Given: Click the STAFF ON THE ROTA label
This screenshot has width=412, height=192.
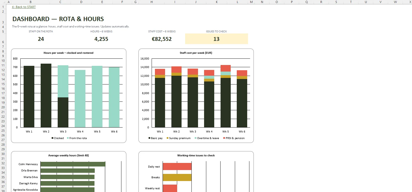Looking at the screenshot, I should 41,32.
